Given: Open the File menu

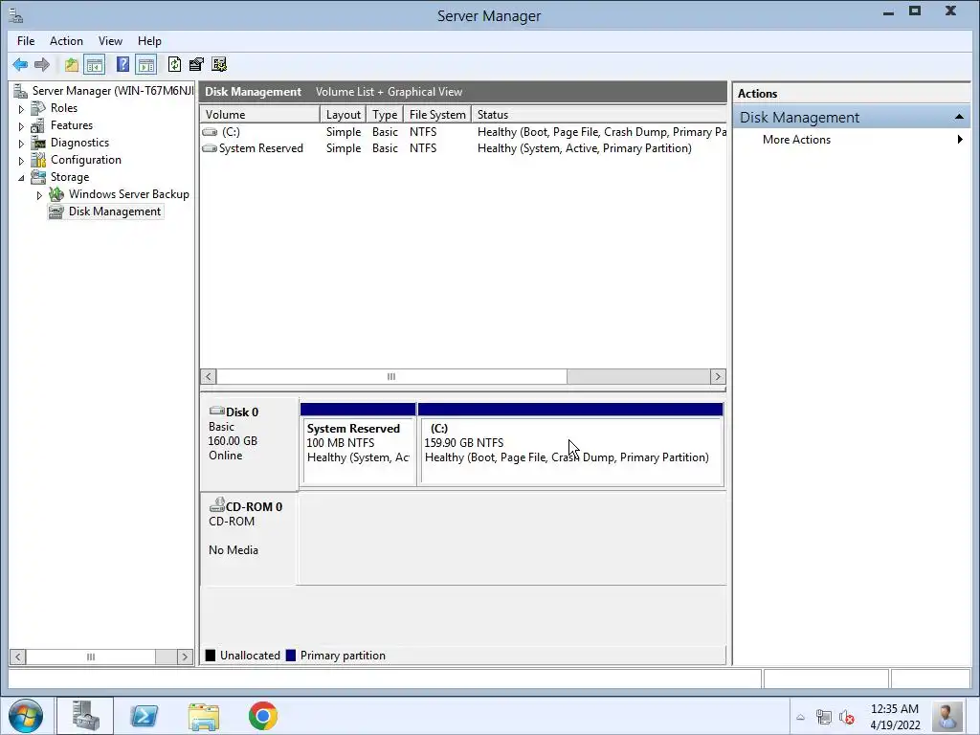Looking at the screenshot, I should (26, 40).
